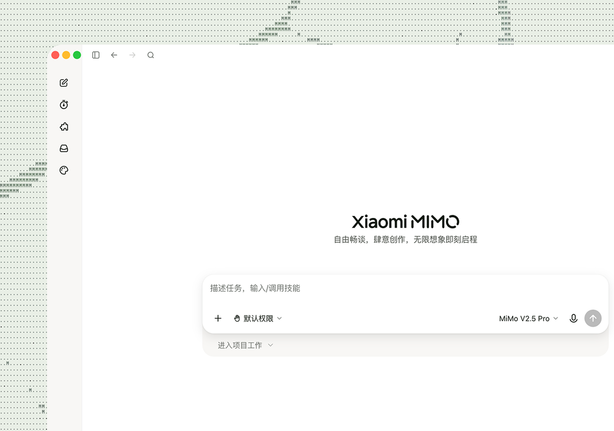Expand the 进入项目工作 dropdown
Viewport: 614px width, 431px height.
pyautogui.click(x=246, y=345)
